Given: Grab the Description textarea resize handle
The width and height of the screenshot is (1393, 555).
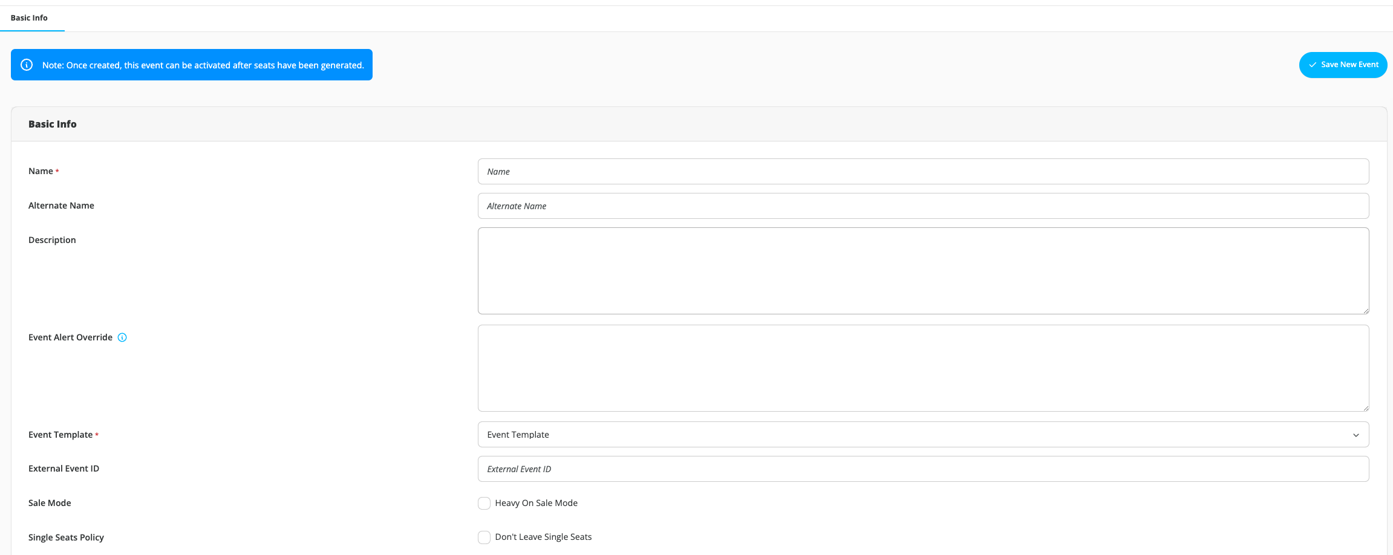Looking at the screenshot, I should pyautogui.click(x=1366, y=311).
